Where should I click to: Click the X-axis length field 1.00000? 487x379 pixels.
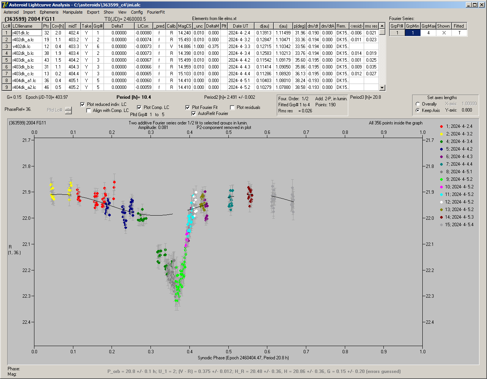click(x=468, y=104)
